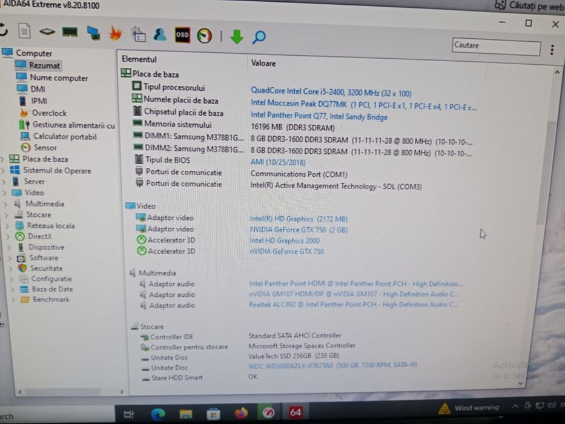Select Standard SATA AHCI Controller value
This screenshot has height=424, width=565.
click(295, 336)
